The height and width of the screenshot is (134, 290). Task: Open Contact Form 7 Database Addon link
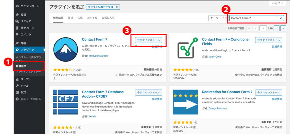(103, 94)
